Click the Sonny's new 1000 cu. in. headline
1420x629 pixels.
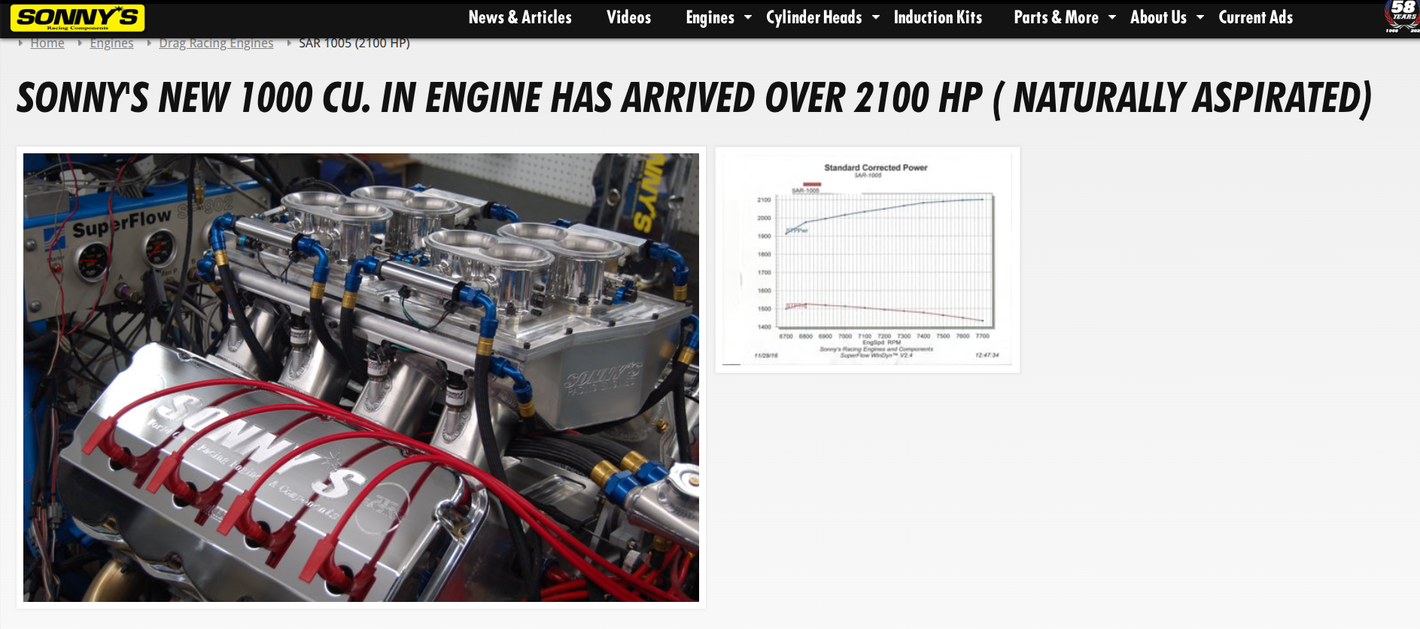[694, 98]
